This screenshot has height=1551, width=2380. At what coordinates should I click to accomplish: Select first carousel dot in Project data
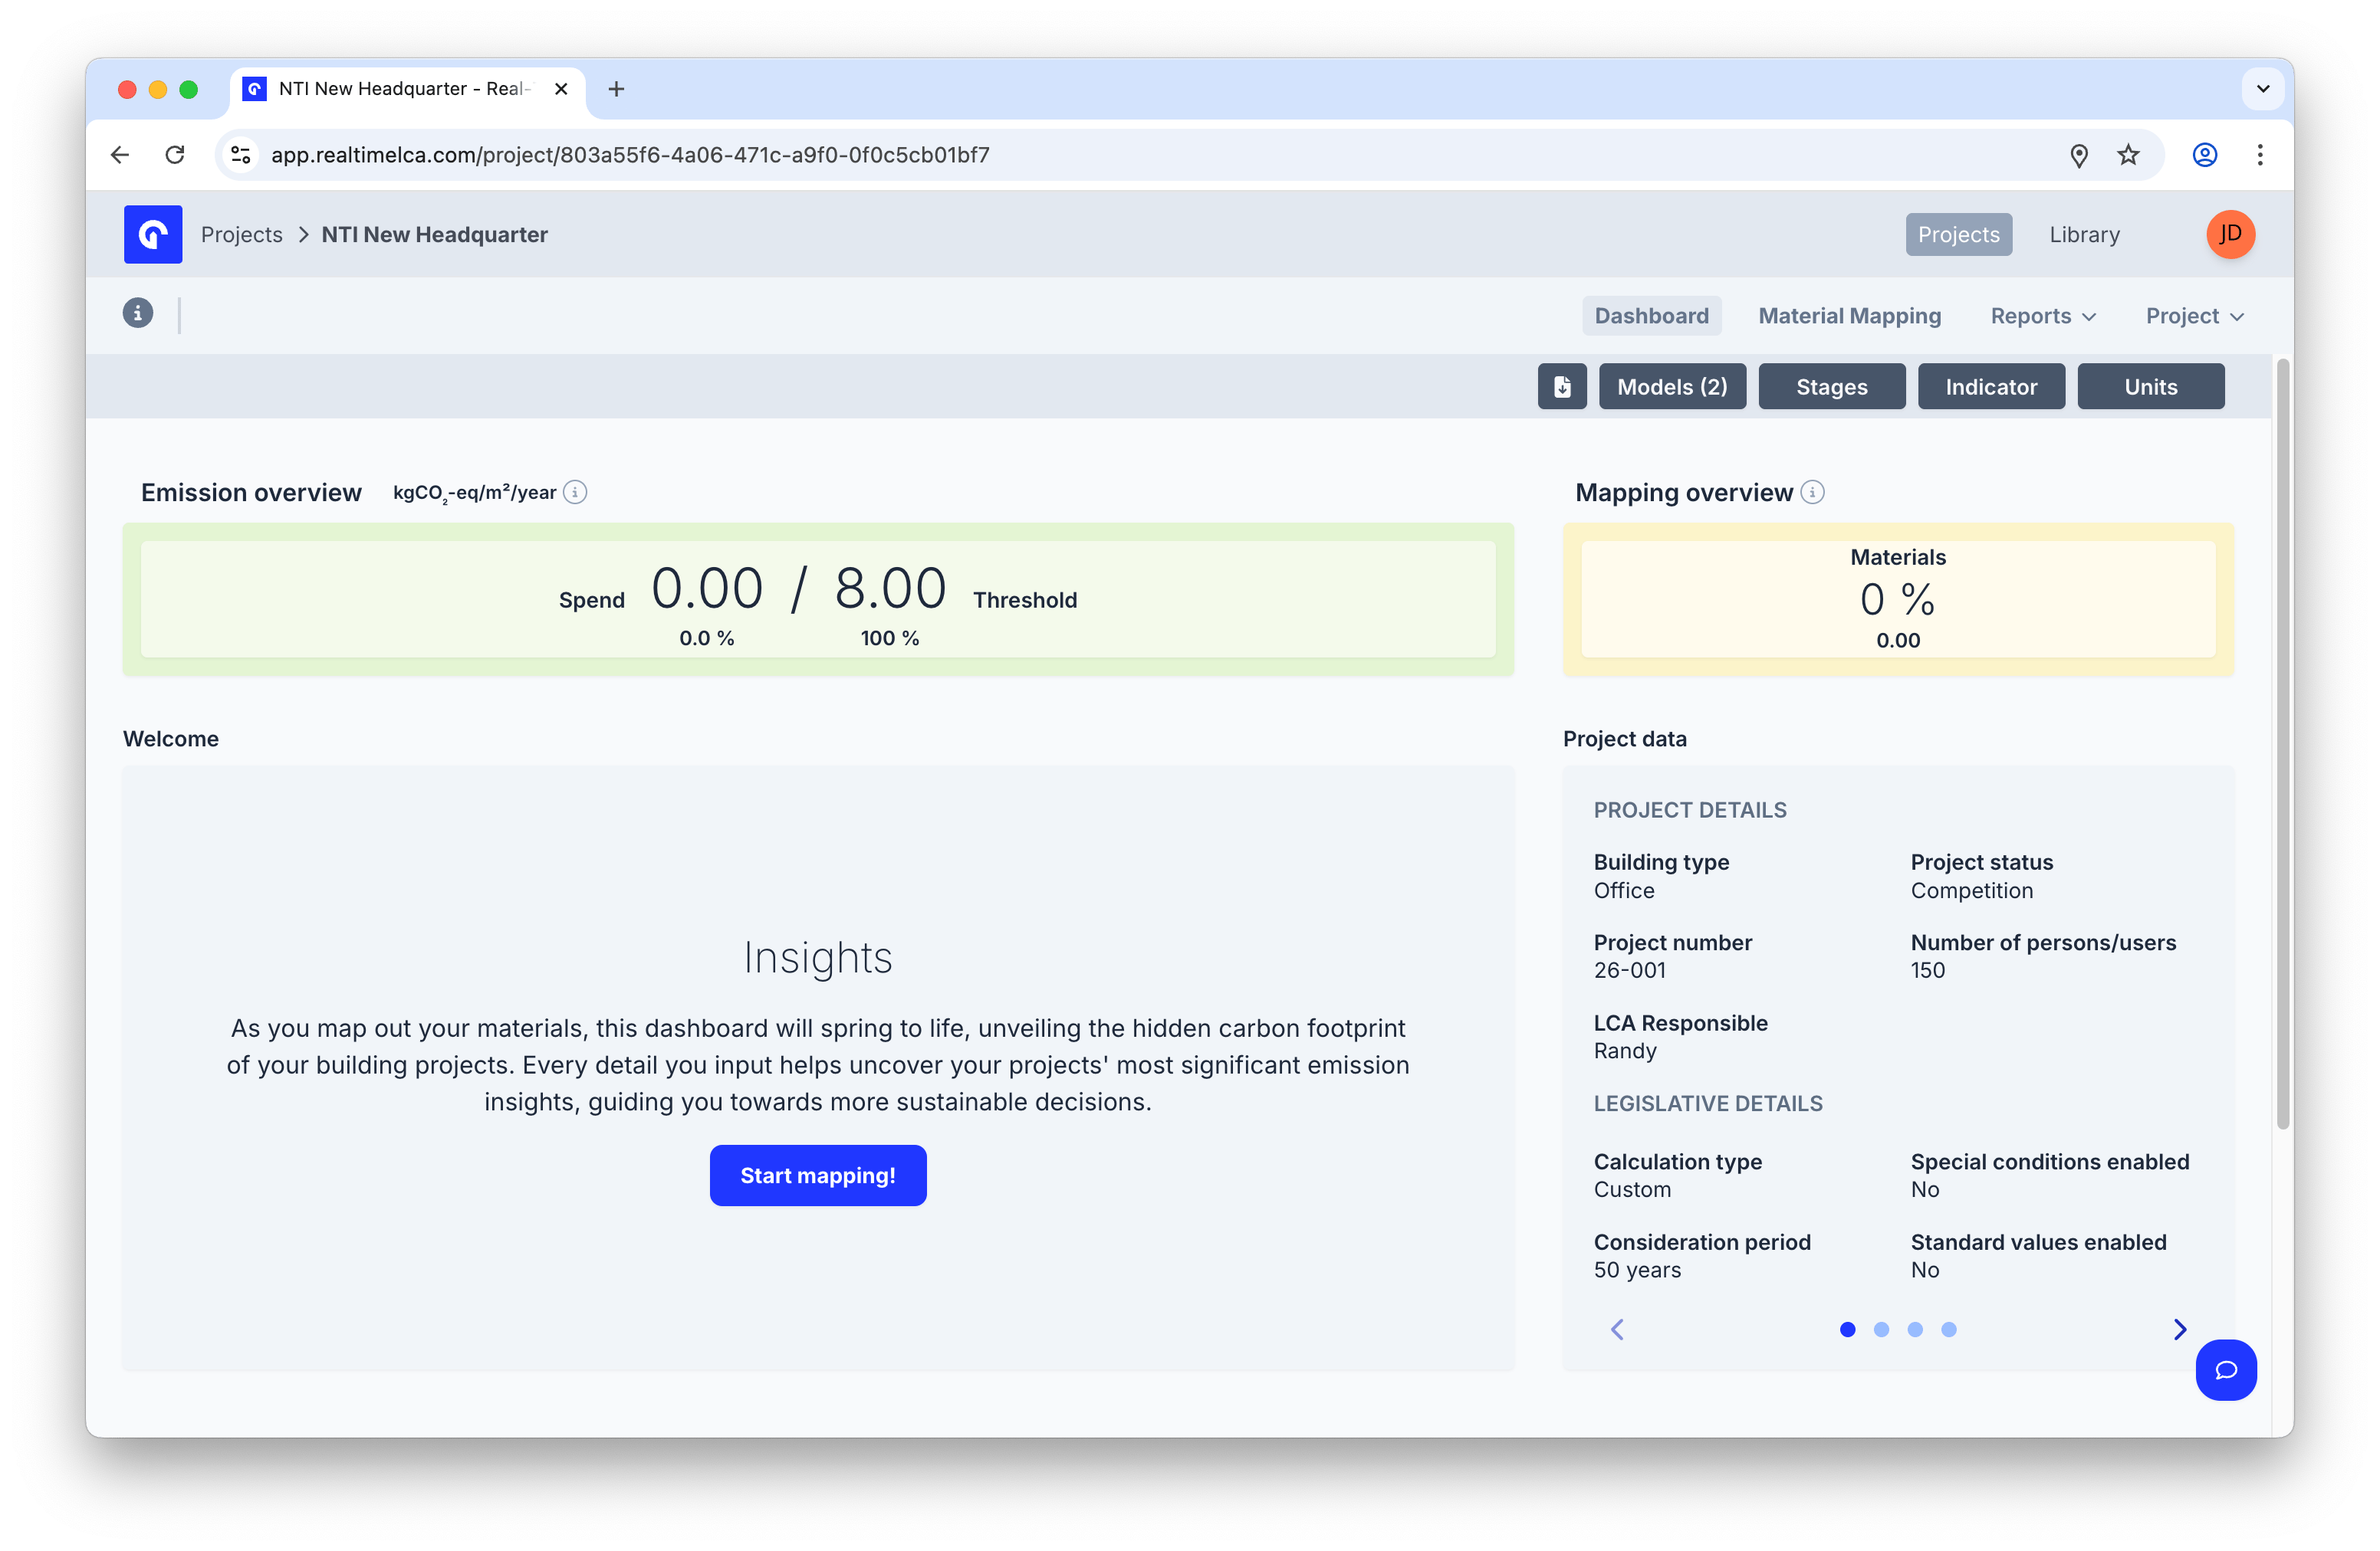tap(1848, 1329)
